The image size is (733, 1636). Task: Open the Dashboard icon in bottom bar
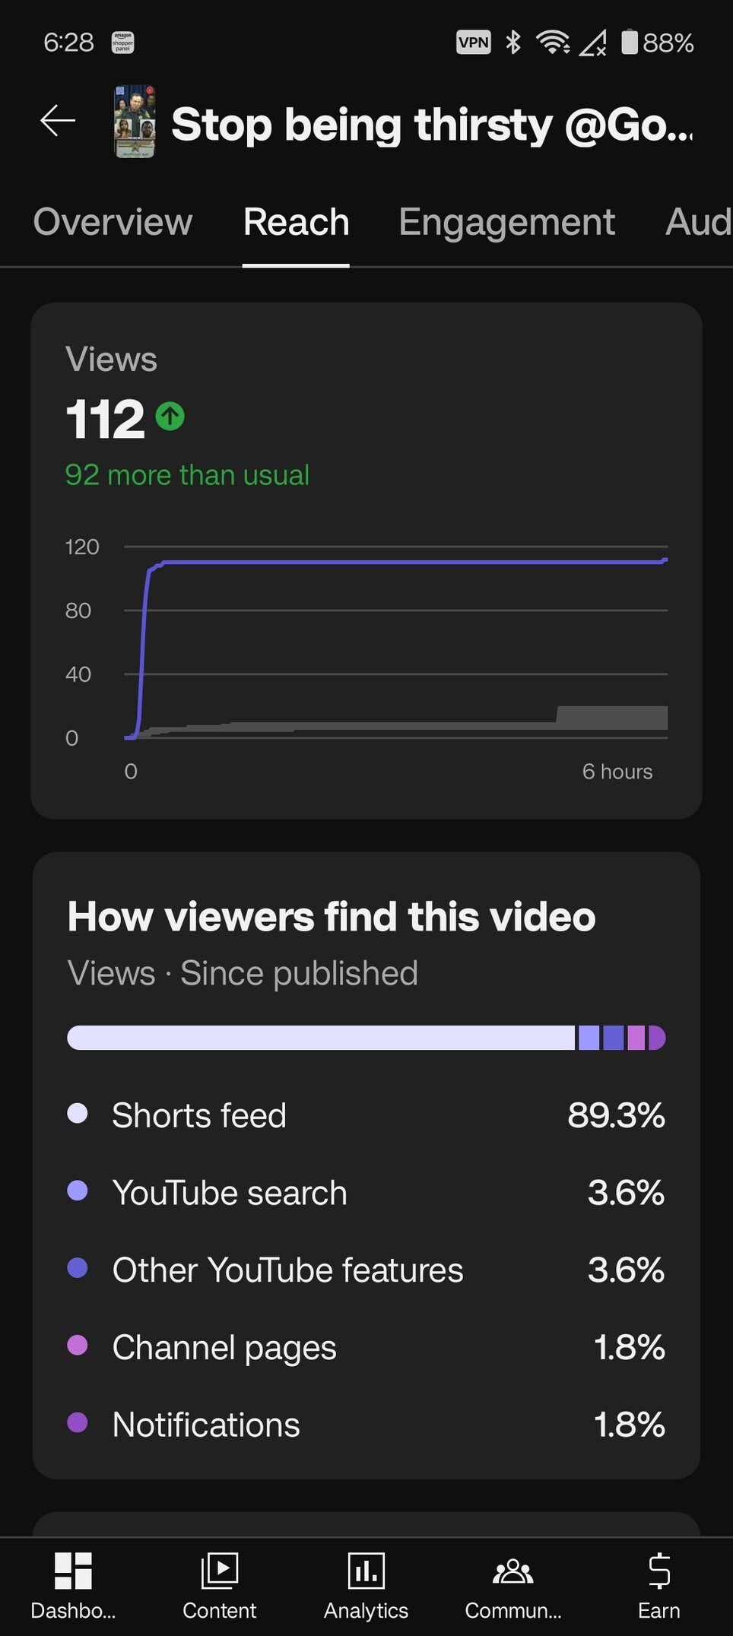(73, 1571)
